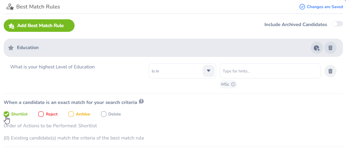Click the highest Level of Education question text
Image resolution: width=346 pixels, height=151 pixels.
53,67
